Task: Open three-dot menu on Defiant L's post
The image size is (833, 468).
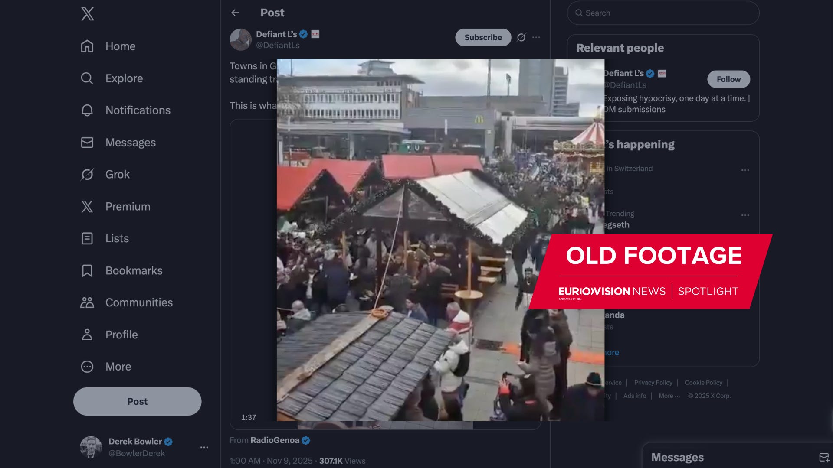Action: (536, 38)
